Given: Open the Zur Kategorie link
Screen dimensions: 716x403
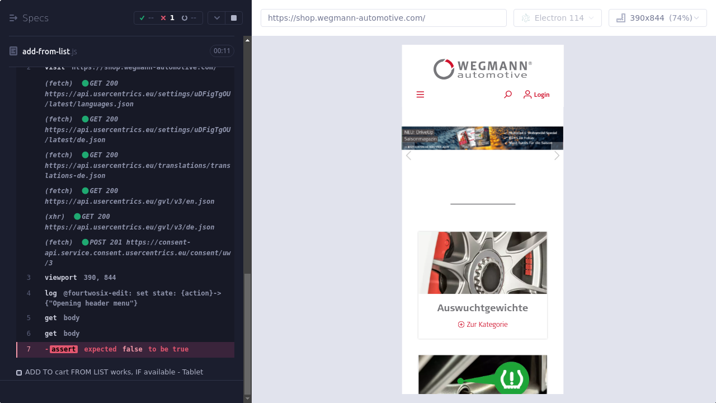Looking at the screenshot, I should pyautogui.click(x=482, y=325).
